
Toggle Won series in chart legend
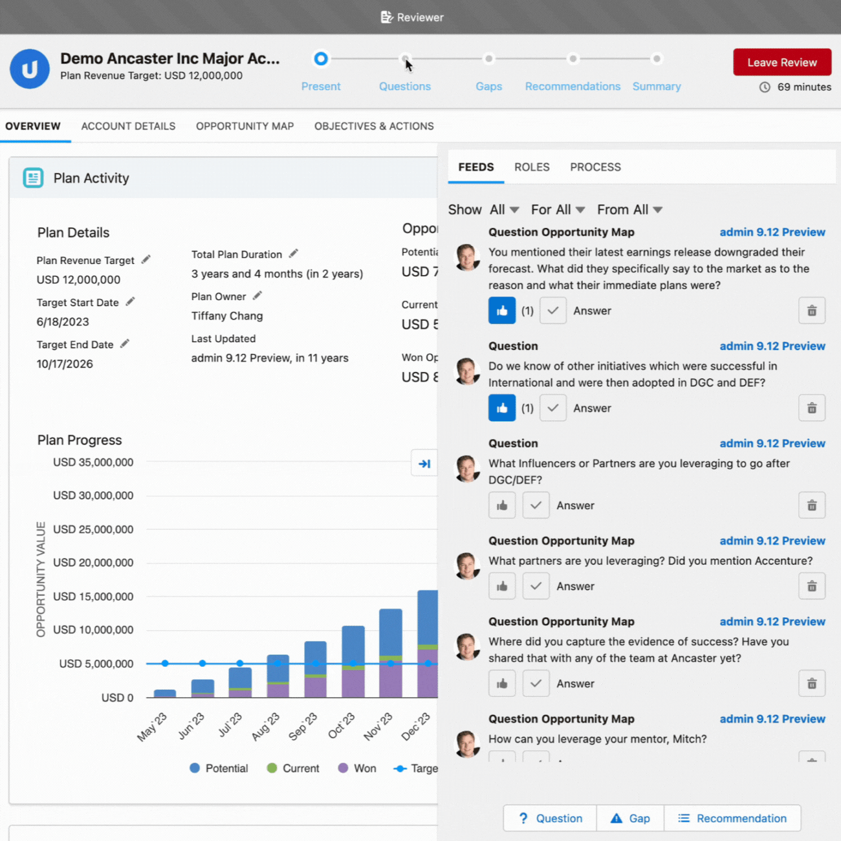click(x=357, y=768)
